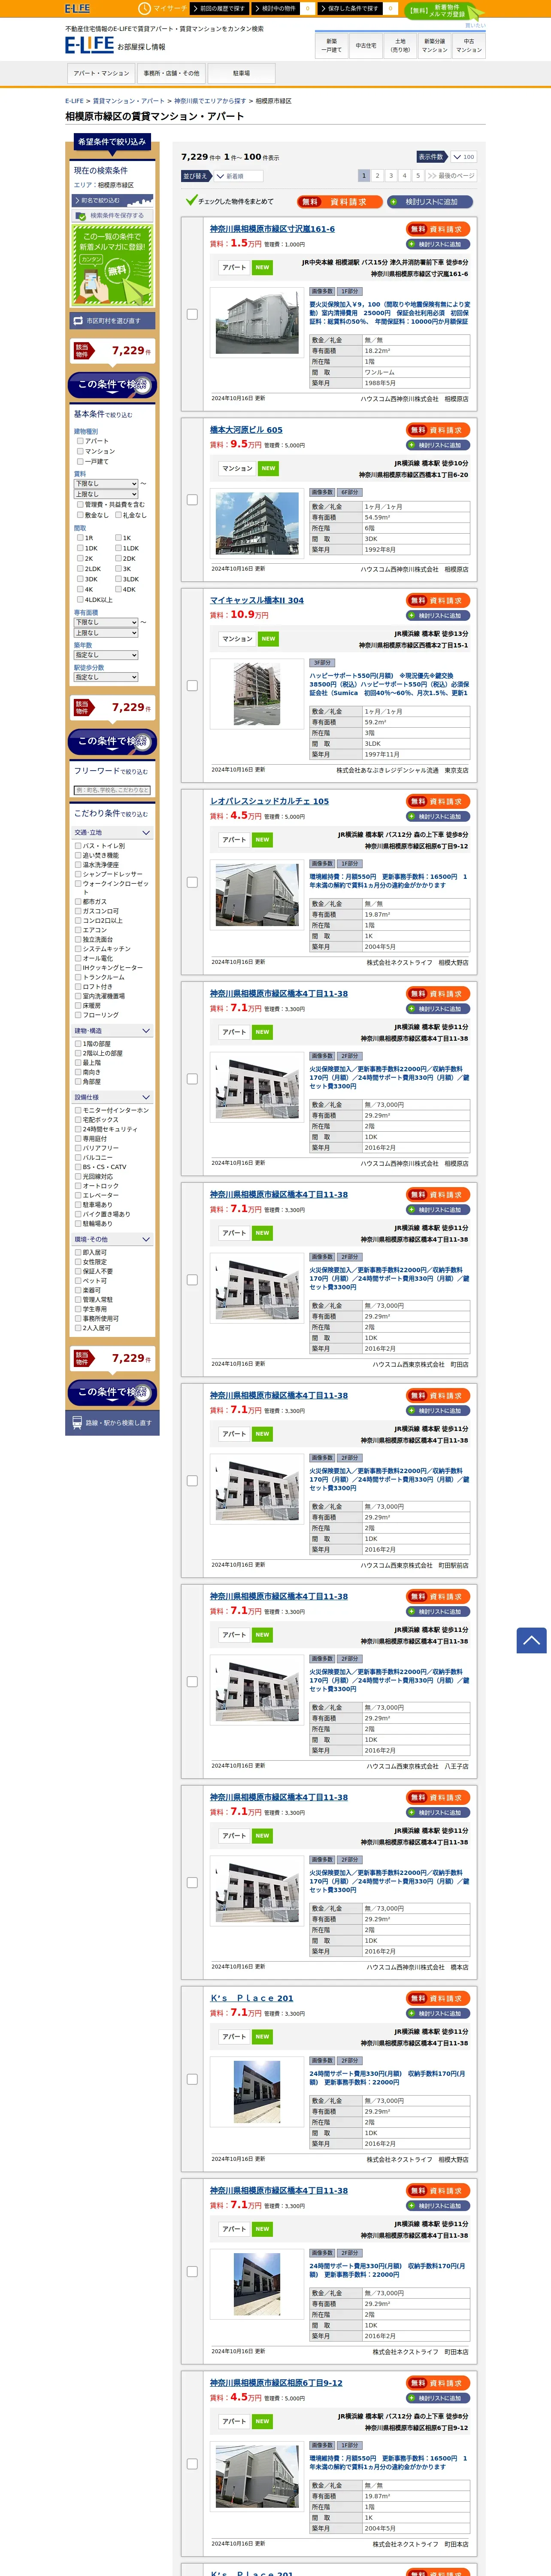Tick the オートロック checkbox
Image resolution: width=551 pixels, height=2576 pixels.
[78, 1186]
